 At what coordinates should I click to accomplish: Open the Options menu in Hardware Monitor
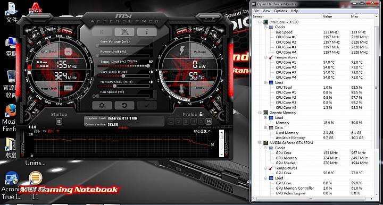pos(280,11)
